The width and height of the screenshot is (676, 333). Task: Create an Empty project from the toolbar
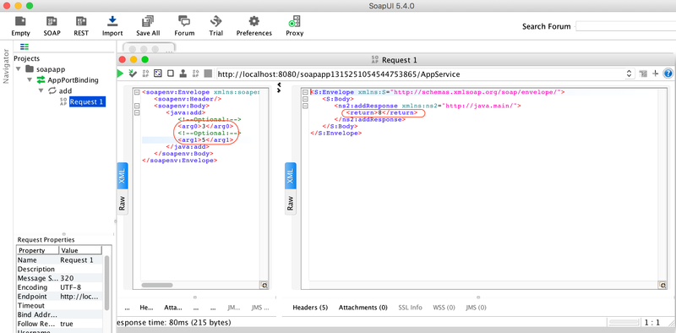tap(20, 26)
